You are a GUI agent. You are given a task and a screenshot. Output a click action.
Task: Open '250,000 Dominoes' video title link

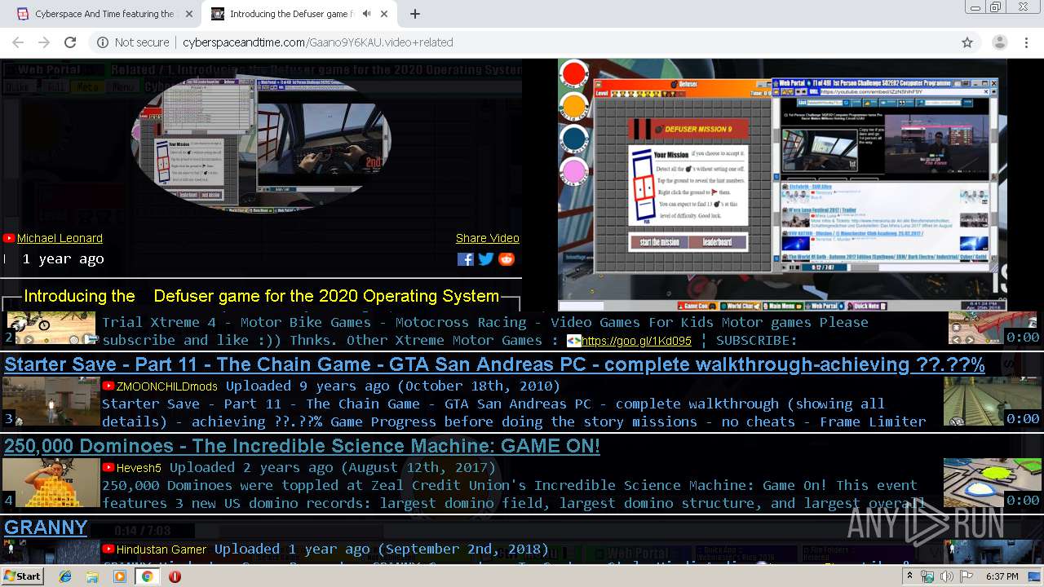click(302, 446)
